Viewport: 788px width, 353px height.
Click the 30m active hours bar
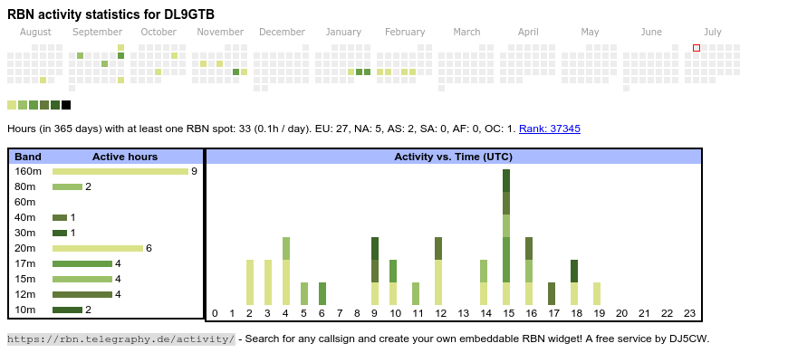(x=60, y=233)
